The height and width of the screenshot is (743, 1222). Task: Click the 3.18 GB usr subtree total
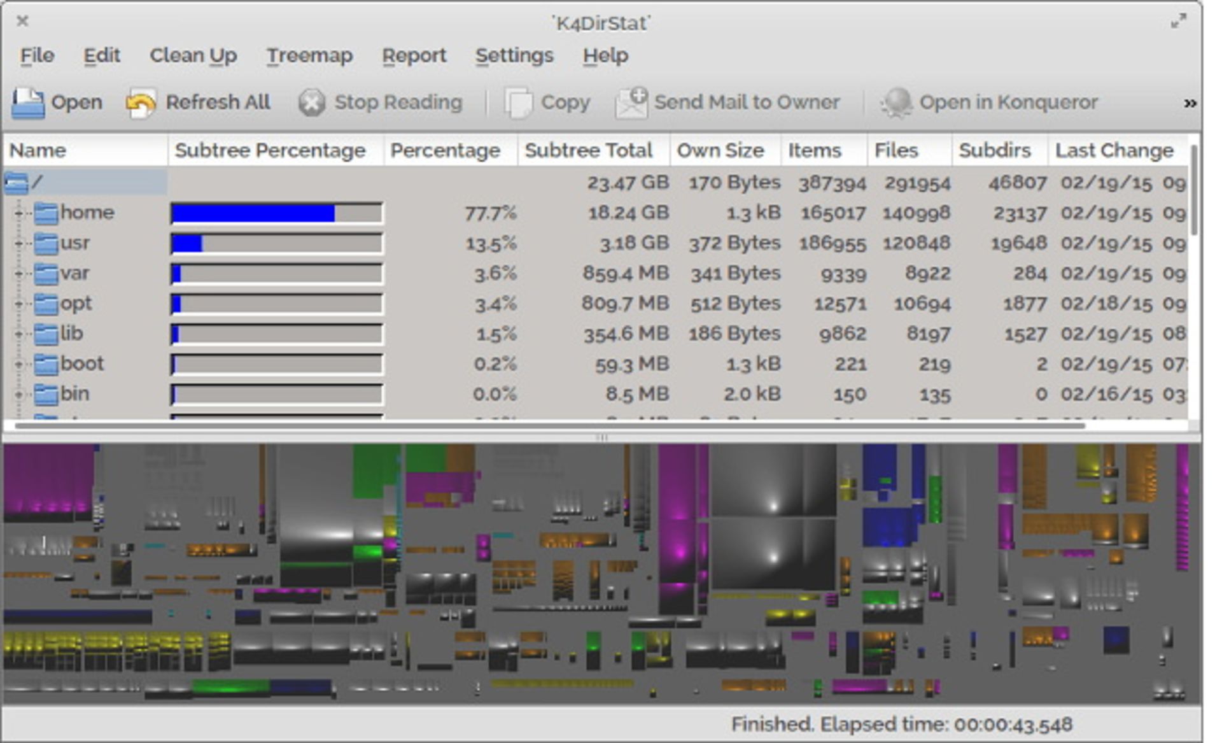[x=634, y=243]
